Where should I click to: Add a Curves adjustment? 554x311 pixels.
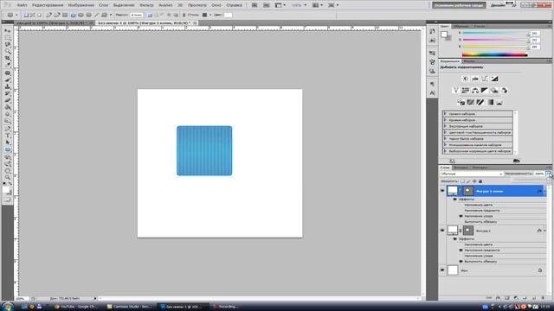485,79
